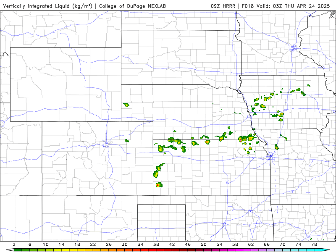Pick the red swatch below label 38
Image resolution: width=336 pixels, height=252 pixels.
[x=160, y=250]
